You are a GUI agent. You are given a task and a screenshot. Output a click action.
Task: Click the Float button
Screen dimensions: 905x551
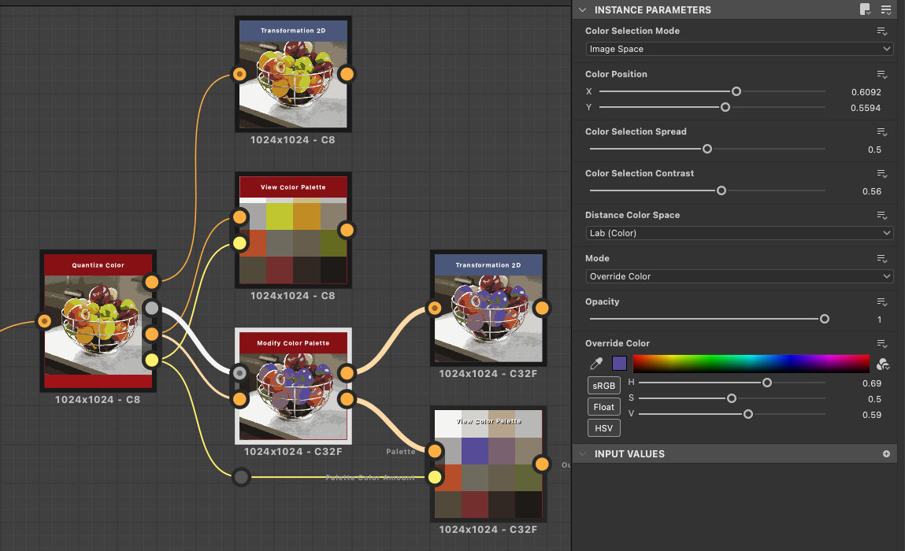point(603,406)
